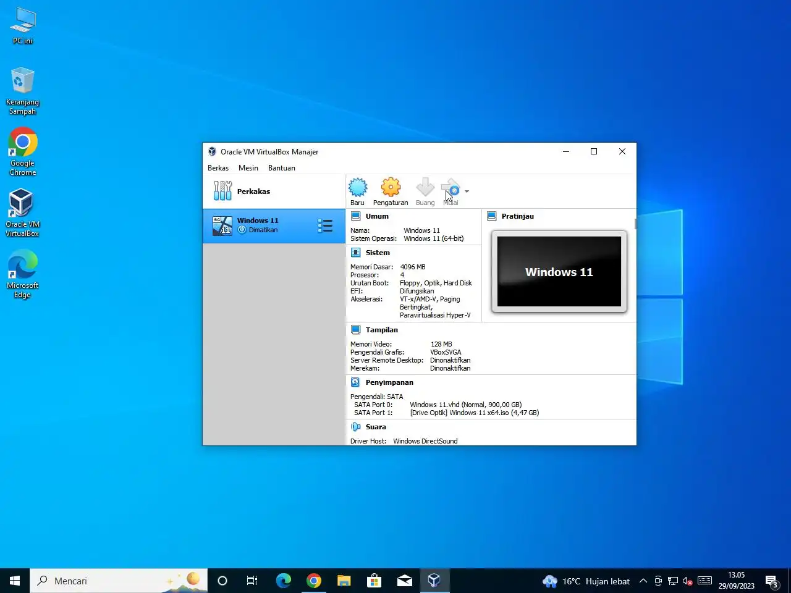The image size is (791, 593).
Task: Click 'Windows 11 (64-bit)' operating system value
Action: [x=434, y=238]
